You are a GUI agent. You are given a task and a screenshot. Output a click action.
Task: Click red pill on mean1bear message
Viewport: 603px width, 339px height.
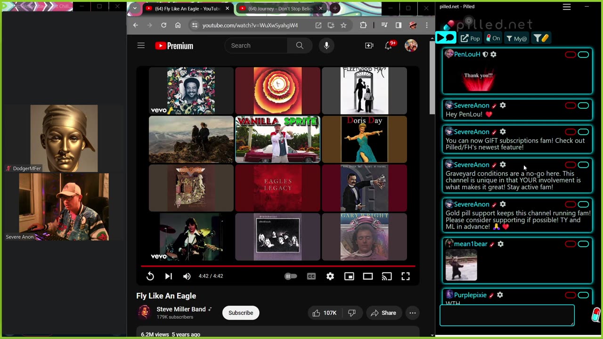coord(570,244)
